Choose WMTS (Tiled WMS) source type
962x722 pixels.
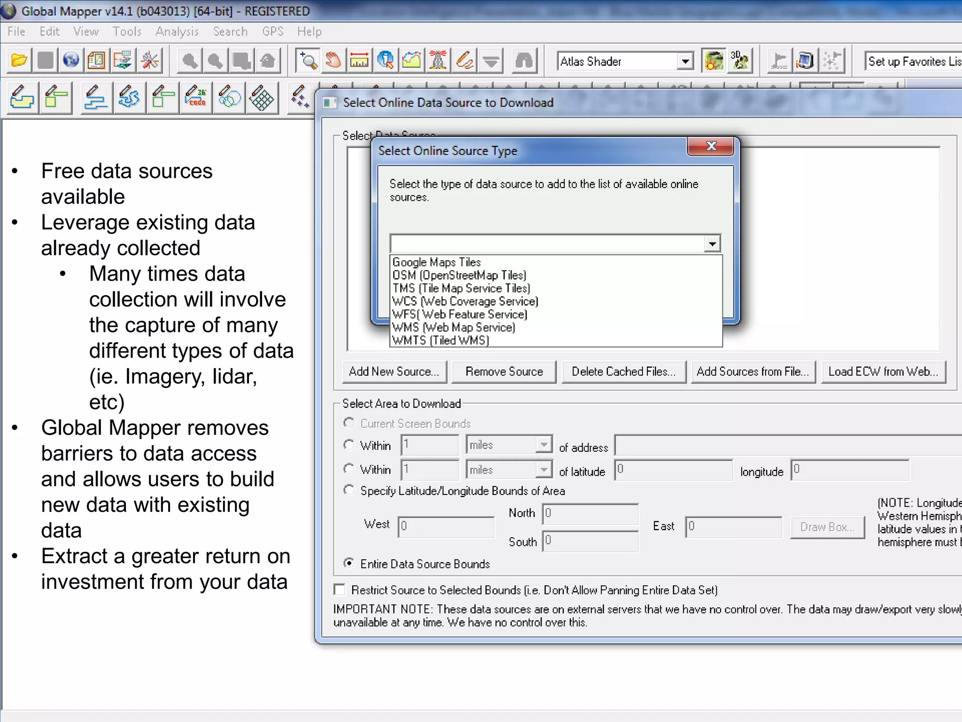(556, 340)
